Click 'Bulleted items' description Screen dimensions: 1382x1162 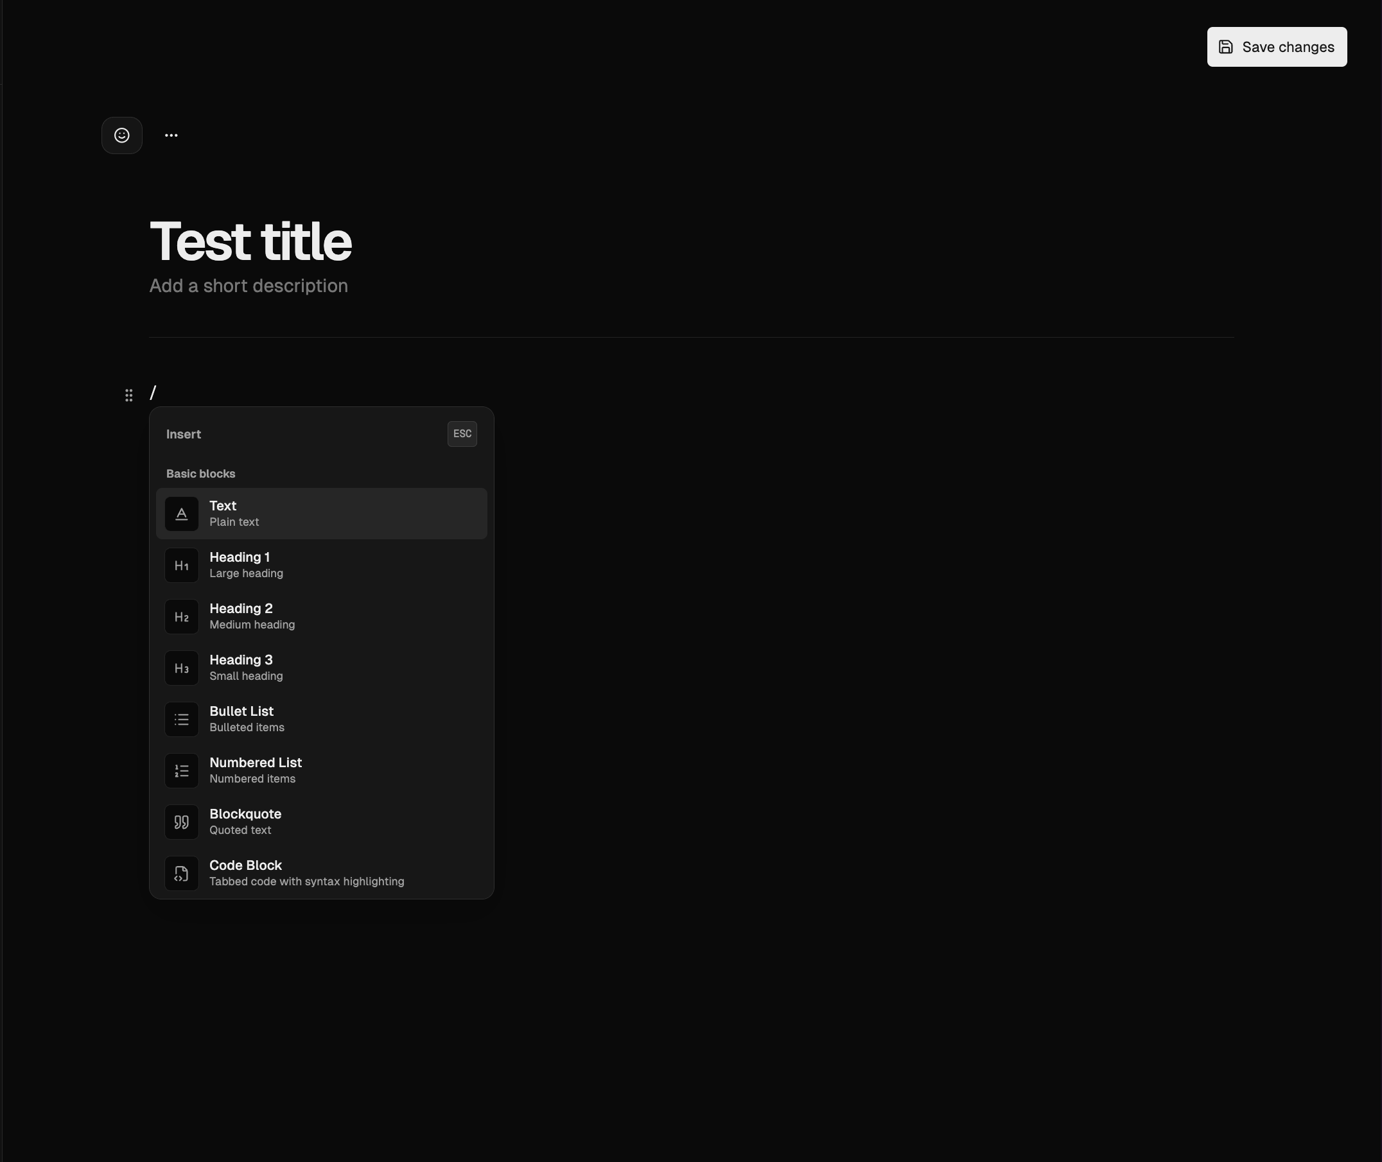[247, 728]
